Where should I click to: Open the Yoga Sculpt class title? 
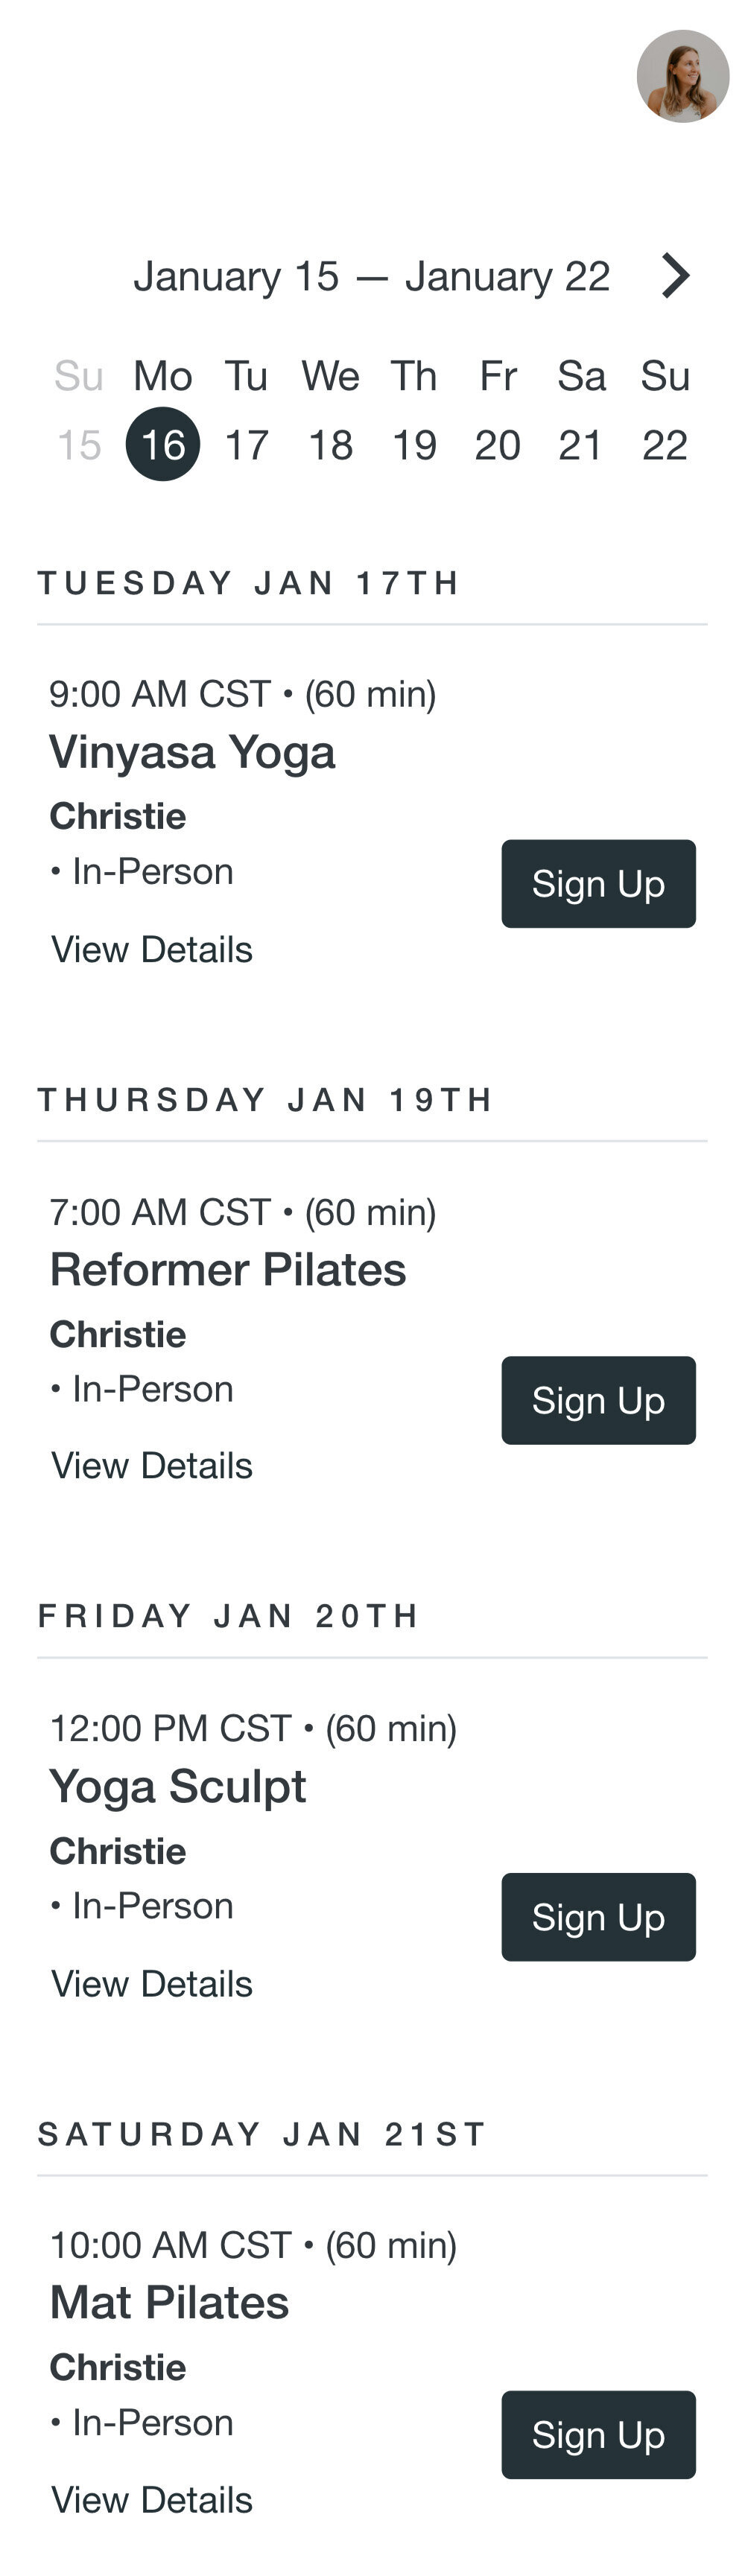pyautogui.click(x=178, y=1787)
